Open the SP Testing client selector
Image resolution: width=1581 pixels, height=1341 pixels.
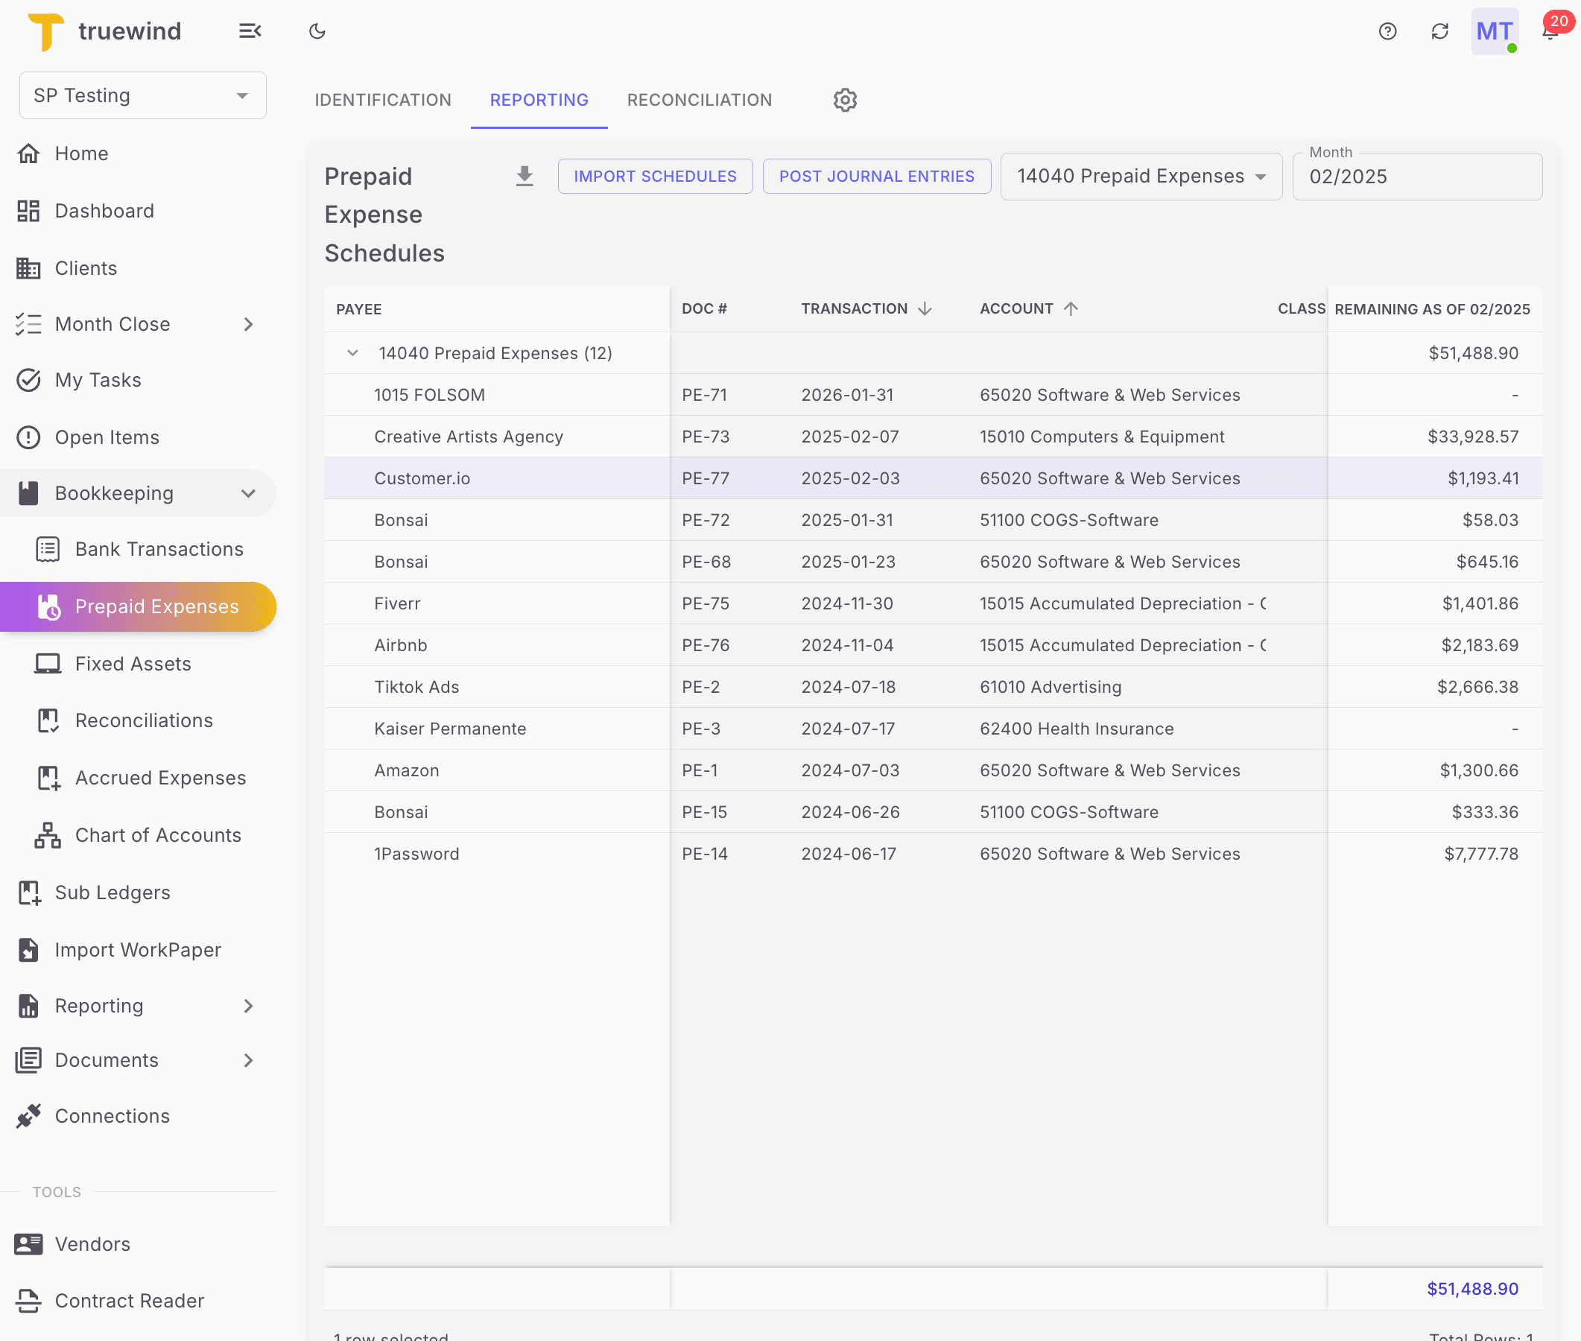pos(142,95)
